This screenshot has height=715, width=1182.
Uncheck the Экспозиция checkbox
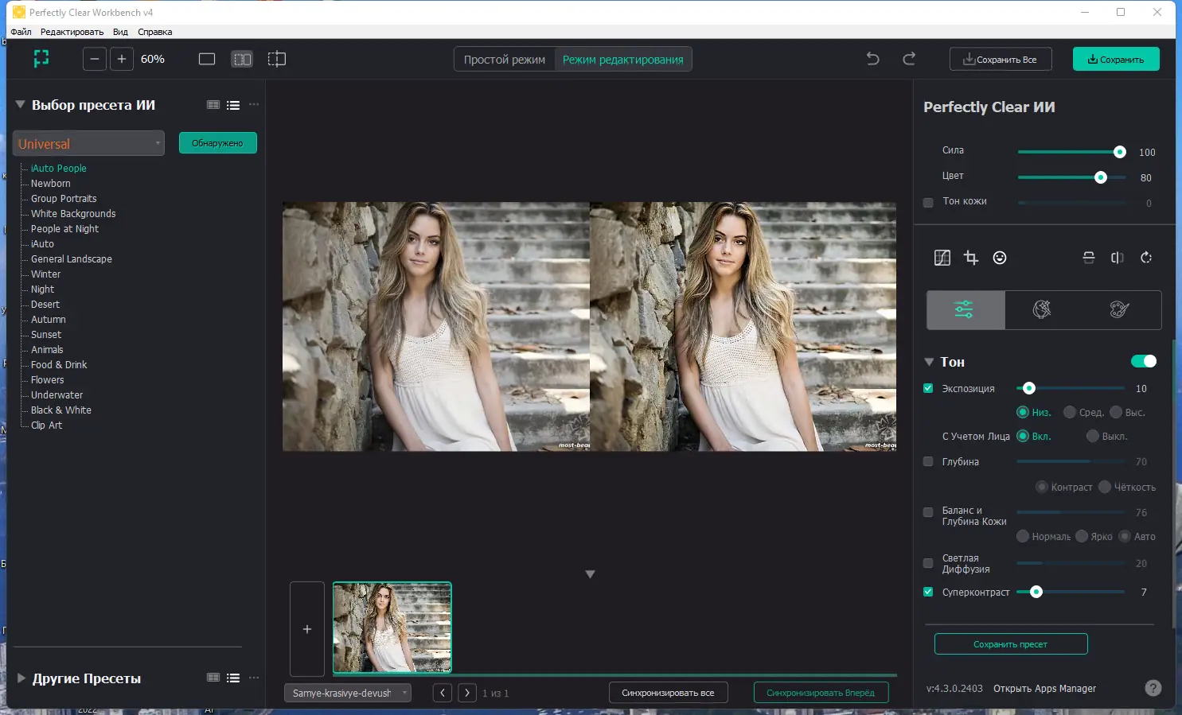click(928, 388)
